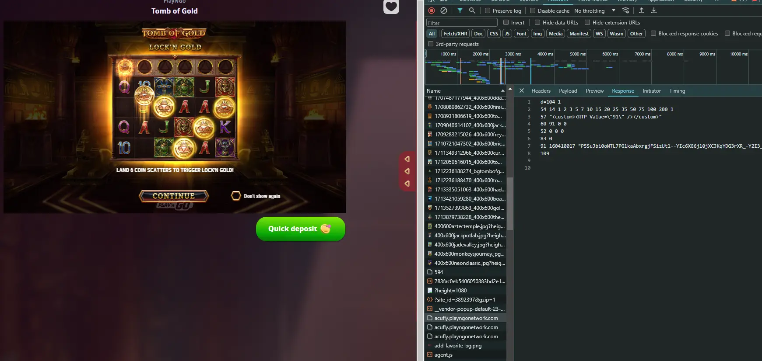Click the Quick deposit button
Viewport: 762px width, 361px height.
pos(300,229)
